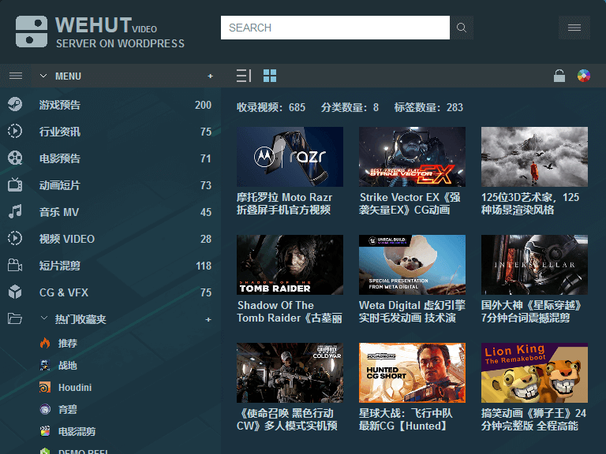
Task: Open the Houdini favorites entry
Action: pos(75,388)
